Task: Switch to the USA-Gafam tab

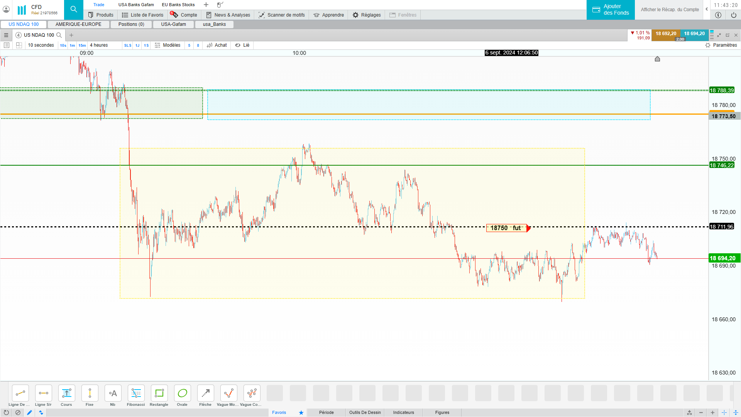Action: [x=173, y=24]
